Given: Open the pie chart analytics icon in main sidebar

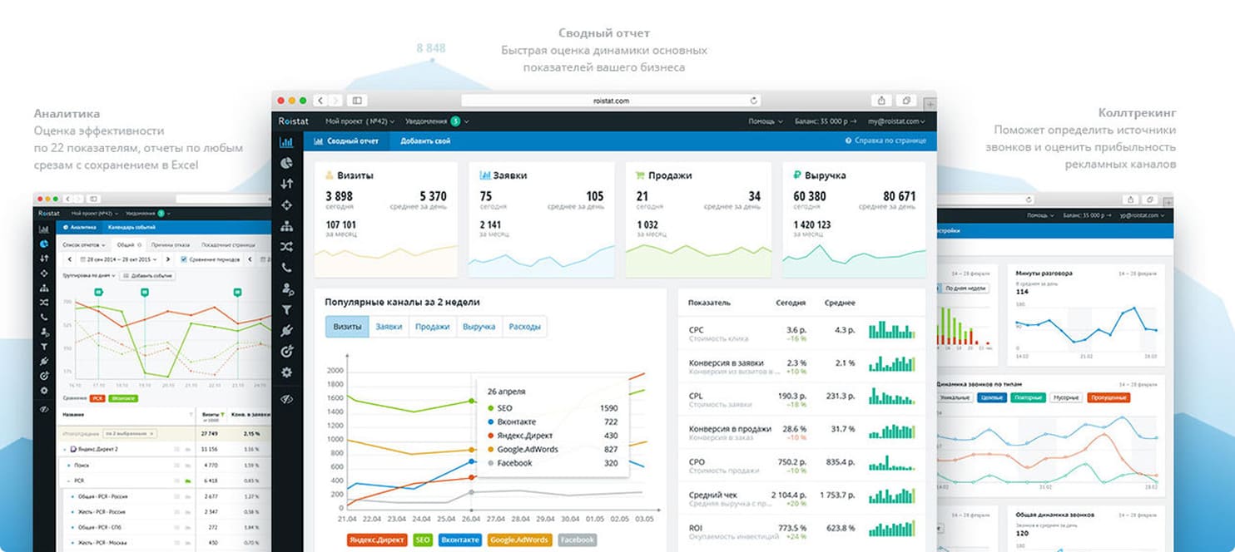Looking at the screenshot, I should tap(286, 163).
